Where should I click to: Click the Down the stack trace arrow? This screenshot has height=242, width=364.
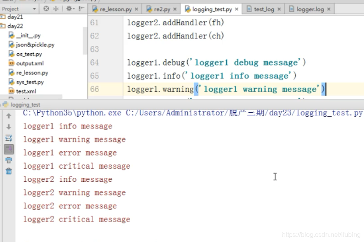tap(9, 127)
